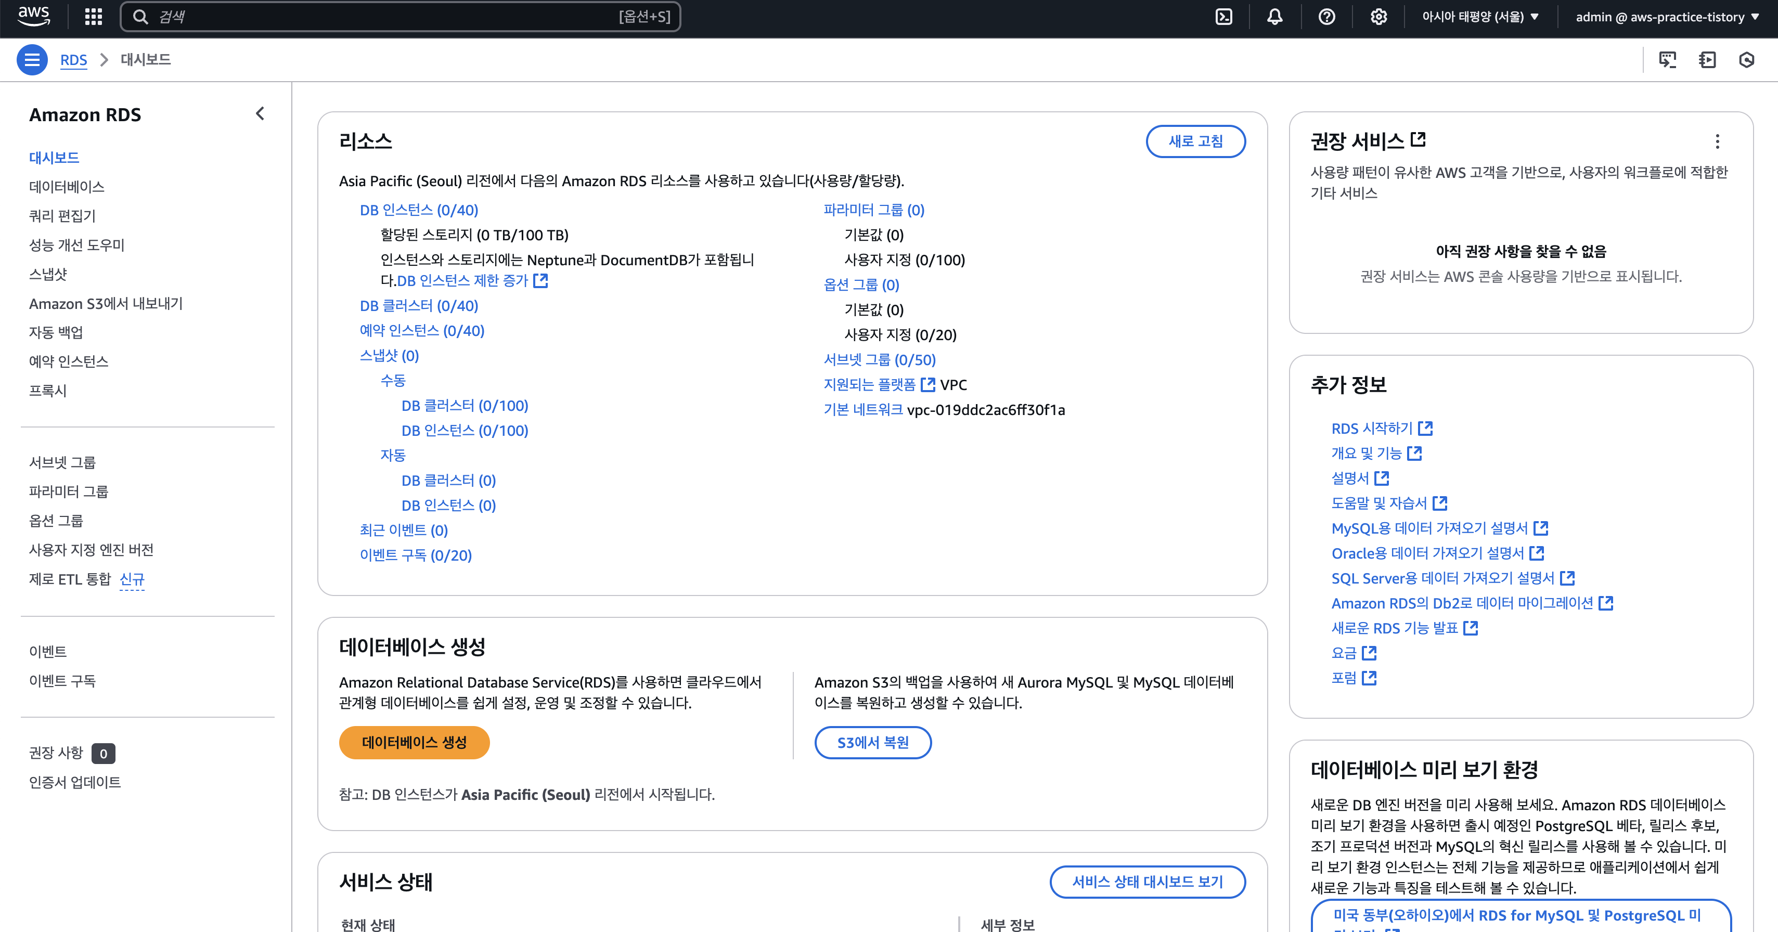
Task: Click the S3에서 복원 button
Action: pos(872,742)
